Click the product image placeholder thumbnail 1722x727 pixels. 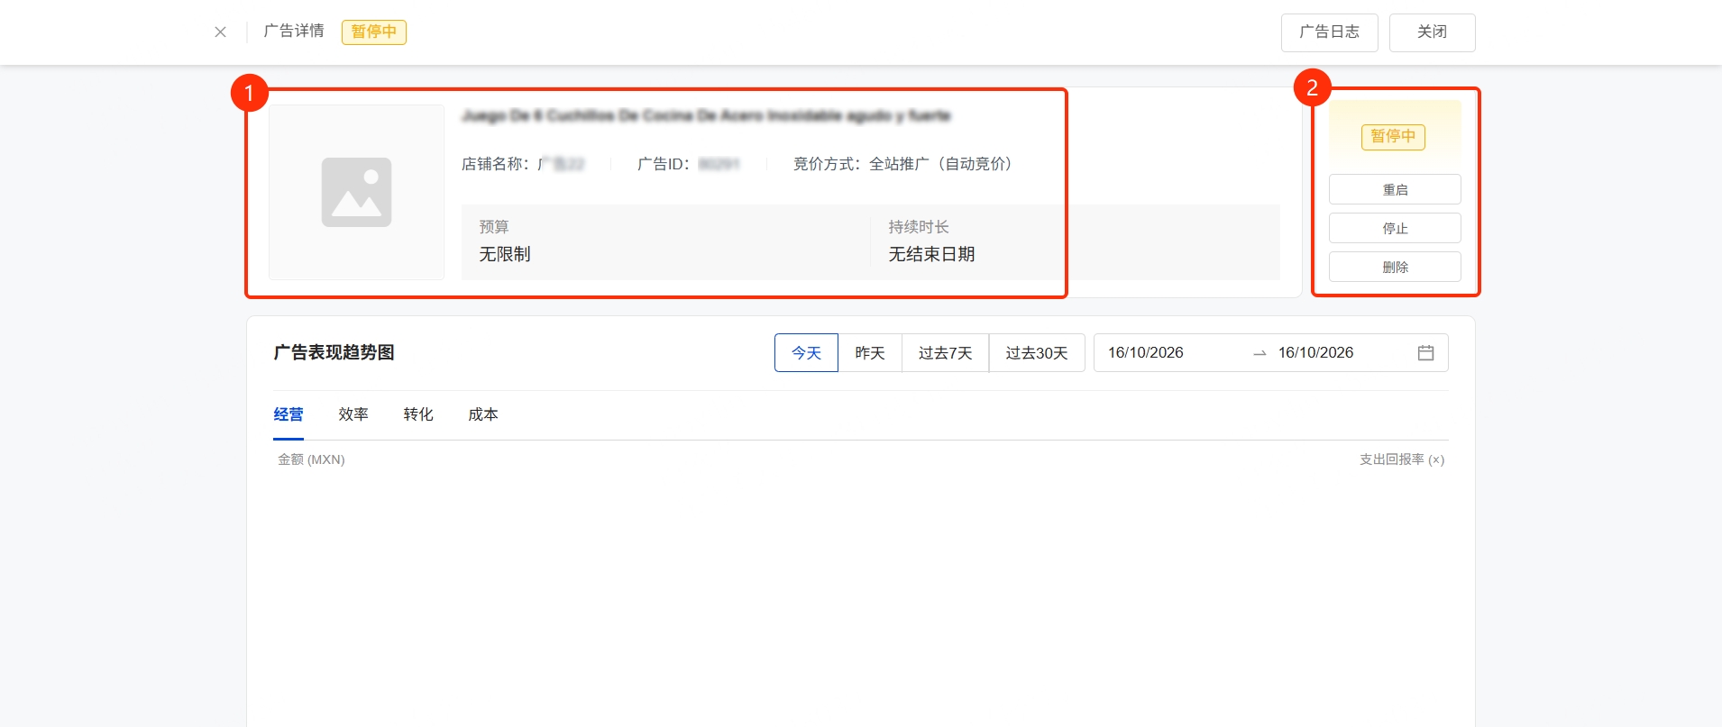pos(356,192)
